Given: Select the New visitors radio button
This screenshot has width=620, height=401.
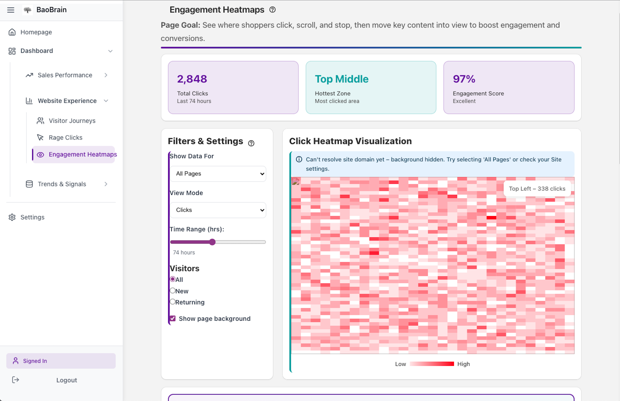Looking at the screenshot, I should click(x=173, y=291).
